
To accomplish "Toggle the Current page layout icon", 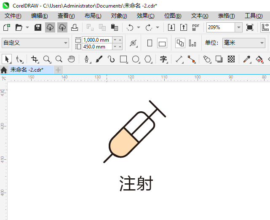I will [x=192, y=43].
